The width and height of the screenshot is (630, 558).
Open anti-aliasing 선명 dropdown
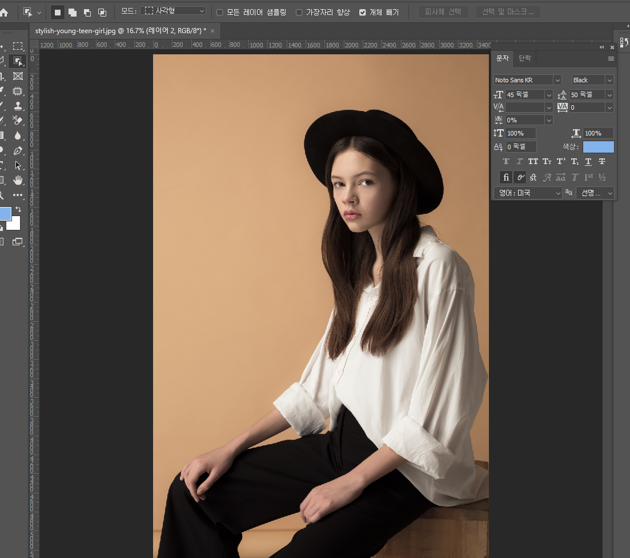[595, 193]
